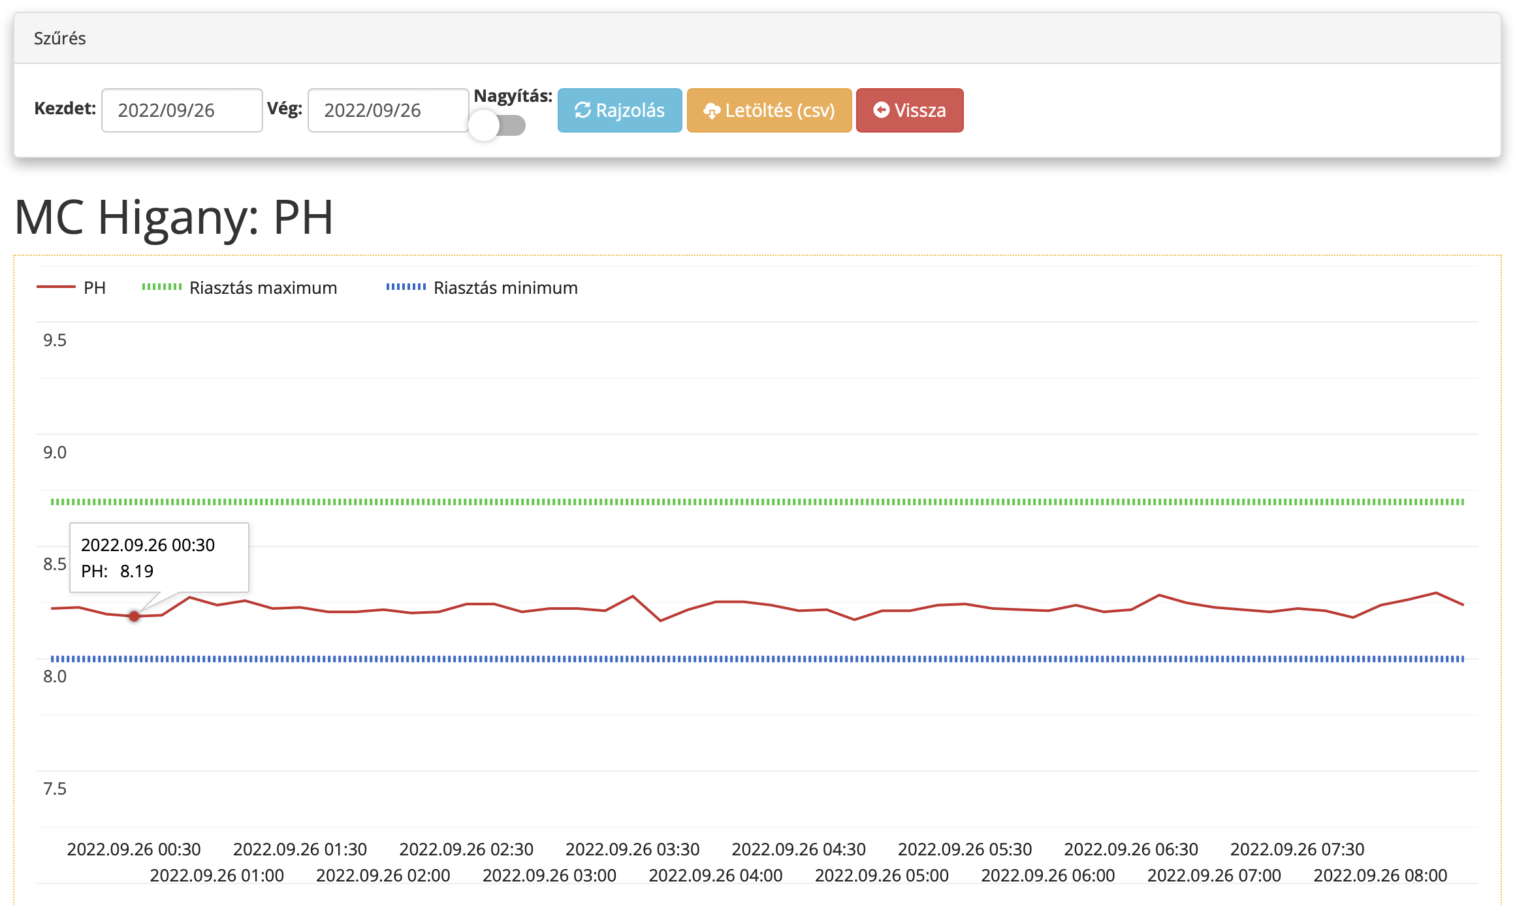Viewport: 1515px width, 905px height.
Task: Click x-axis label 2022.09.26 03:00
Action: pyautogui.click(x=549, y=875)
